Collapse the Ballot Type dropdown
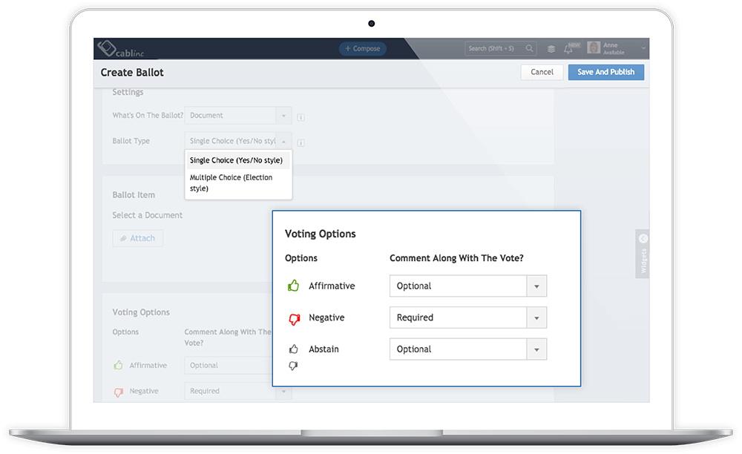Screen dimensions: 742x454 click(238, 141)
